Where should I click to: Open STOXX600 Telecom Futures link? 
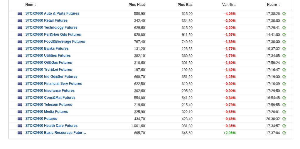pyautogui.click(x=49, y=105)
